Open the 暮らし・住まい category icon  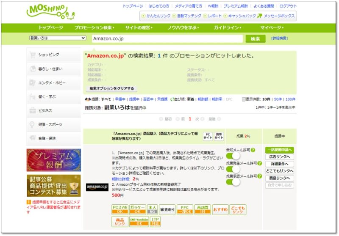pos(33,69)
